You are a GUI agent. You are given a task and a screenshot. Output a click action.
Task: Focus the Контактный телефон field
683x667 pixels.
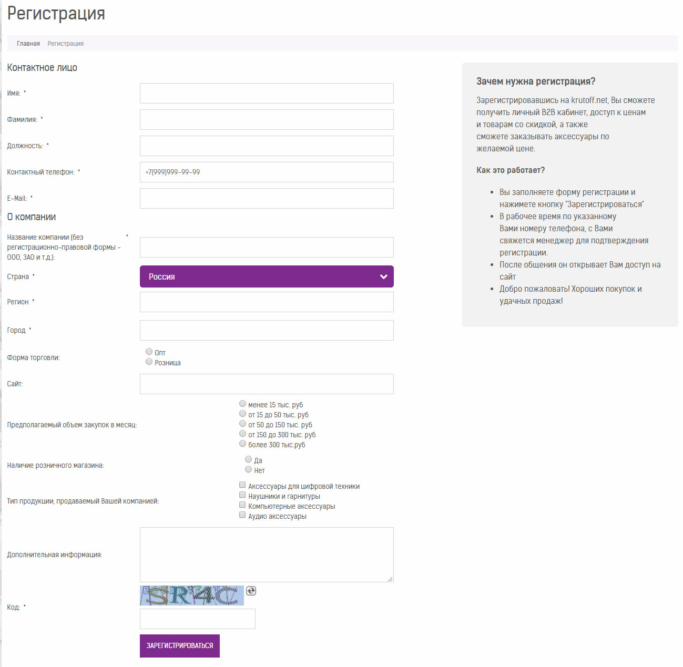[x=267, y=172]
